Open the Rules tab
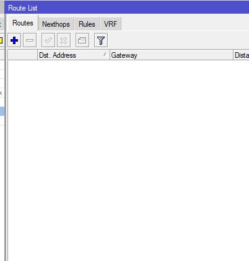 tap(87, 24)
